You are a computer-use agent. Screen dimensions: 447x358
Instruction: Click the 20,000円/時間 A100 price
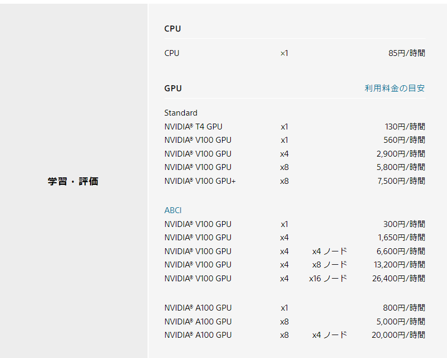(400, 335)
